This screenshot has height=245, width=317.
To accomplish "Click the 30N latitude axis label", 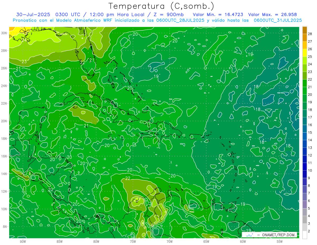I will [x=4, y=33].
